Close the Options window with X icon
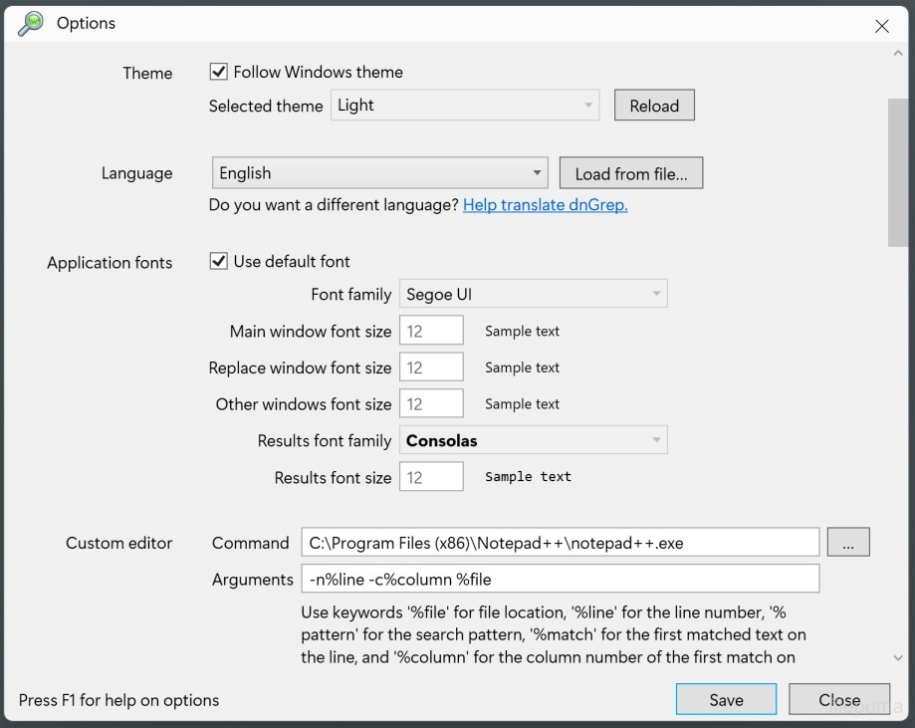 881,26
